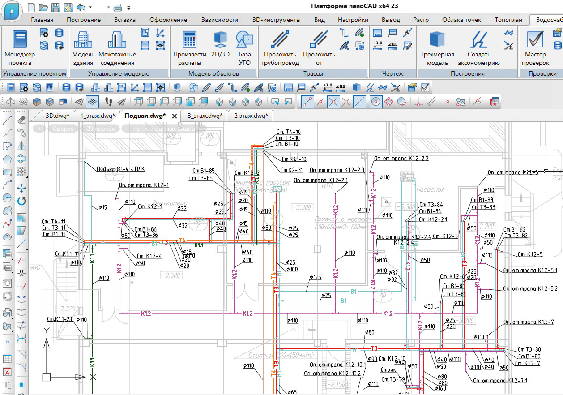Click project settings gear icon in ribbon

[x=44, y=33]
